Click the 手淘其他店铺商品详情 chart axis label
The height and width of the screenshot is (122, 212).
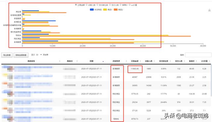click(12, 25)
